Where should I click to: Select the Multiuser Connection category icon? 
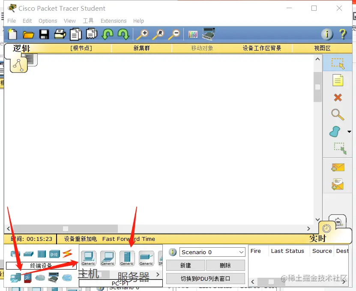[67, 278]
